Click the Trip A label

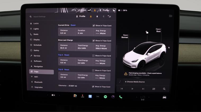pos(60,55)
